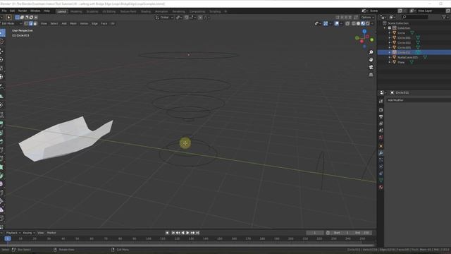Enable edge select mode

click(31, 23)
